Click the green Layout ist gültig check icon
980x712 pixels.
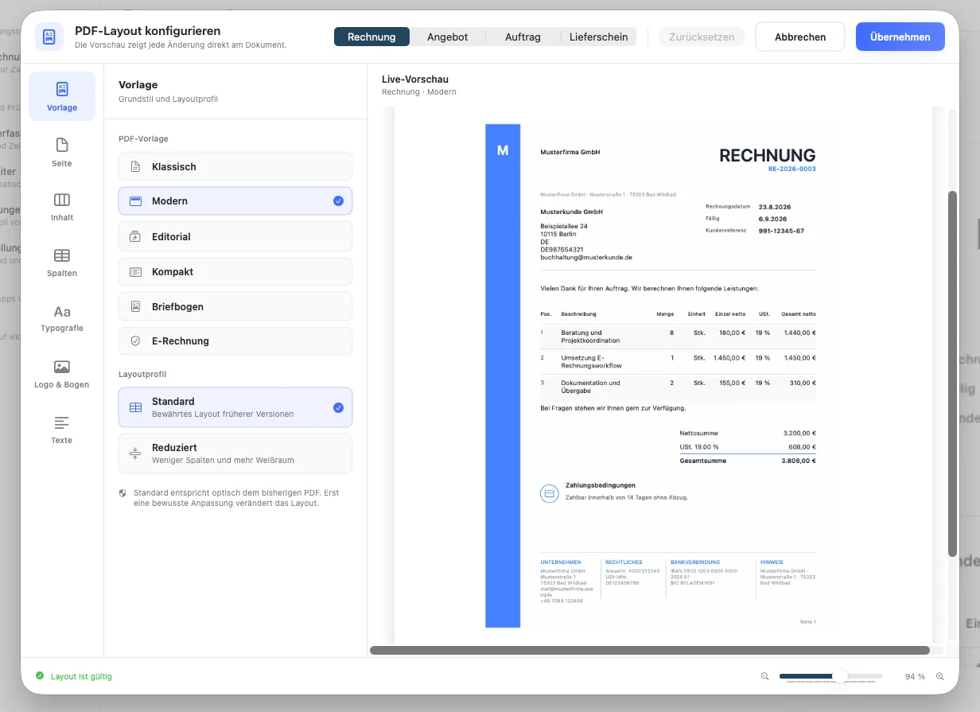tap(40, 676)
